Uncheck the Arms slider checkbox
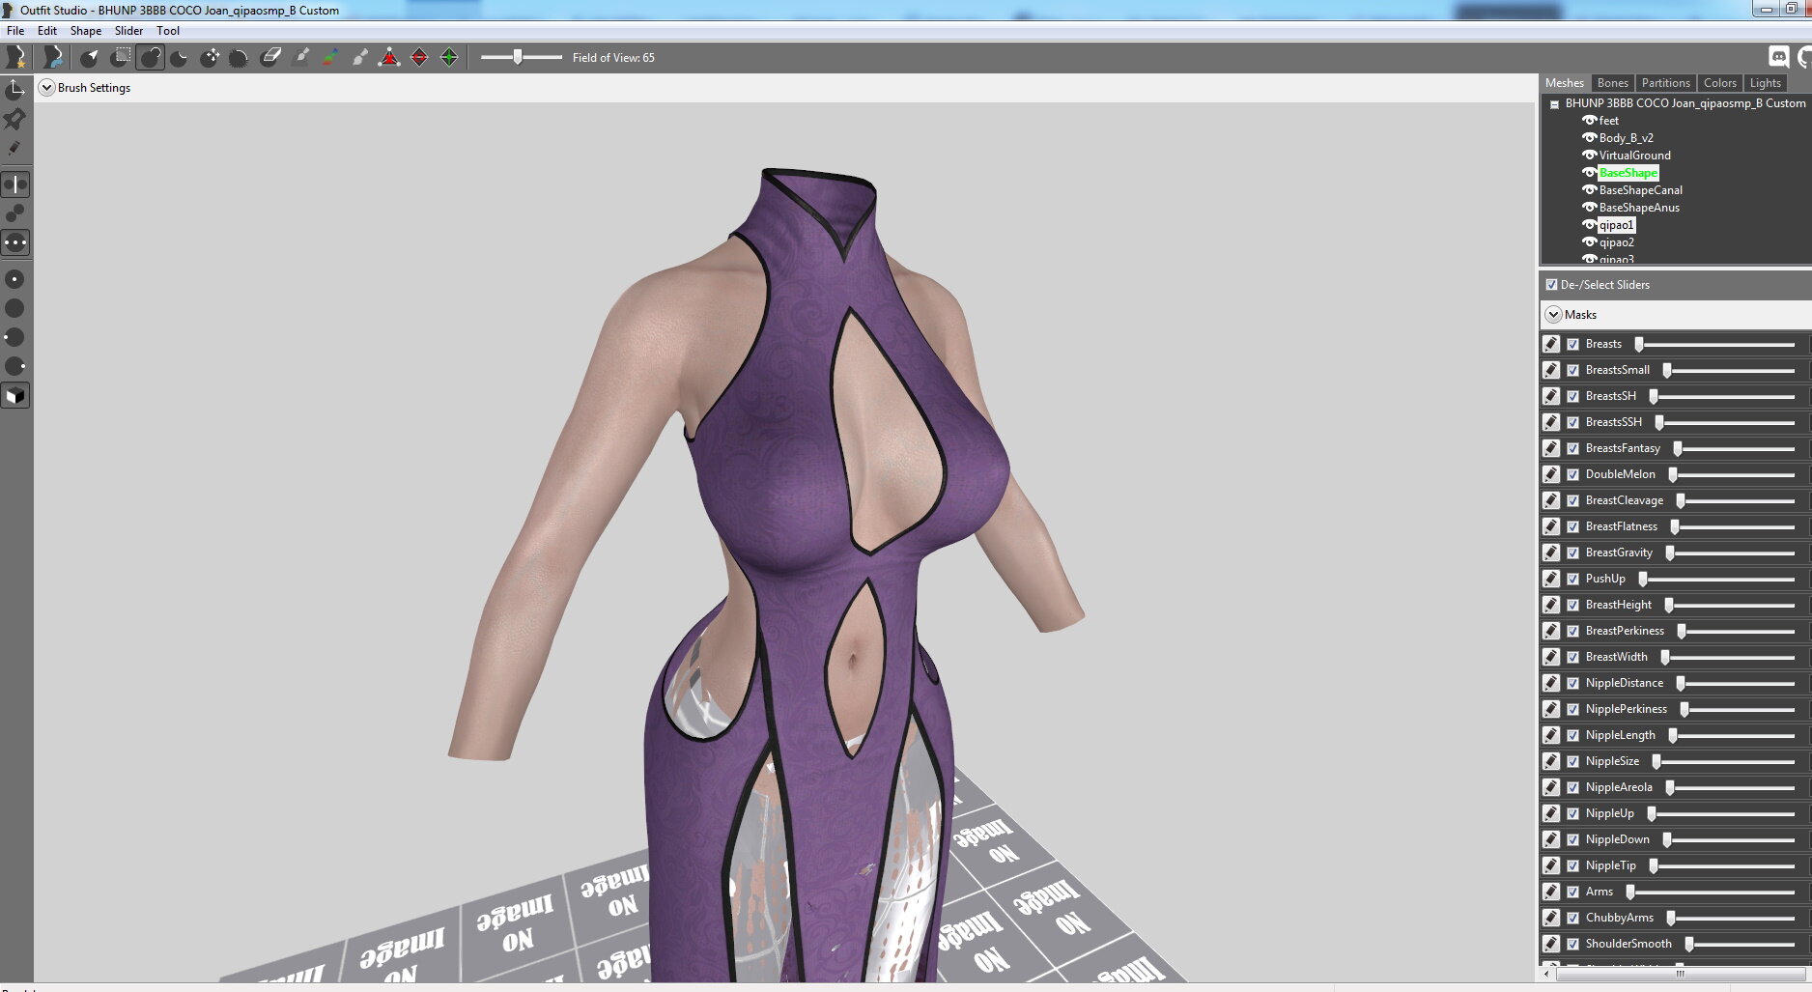The image size is (1812, 992). (x=1572, y=892)
